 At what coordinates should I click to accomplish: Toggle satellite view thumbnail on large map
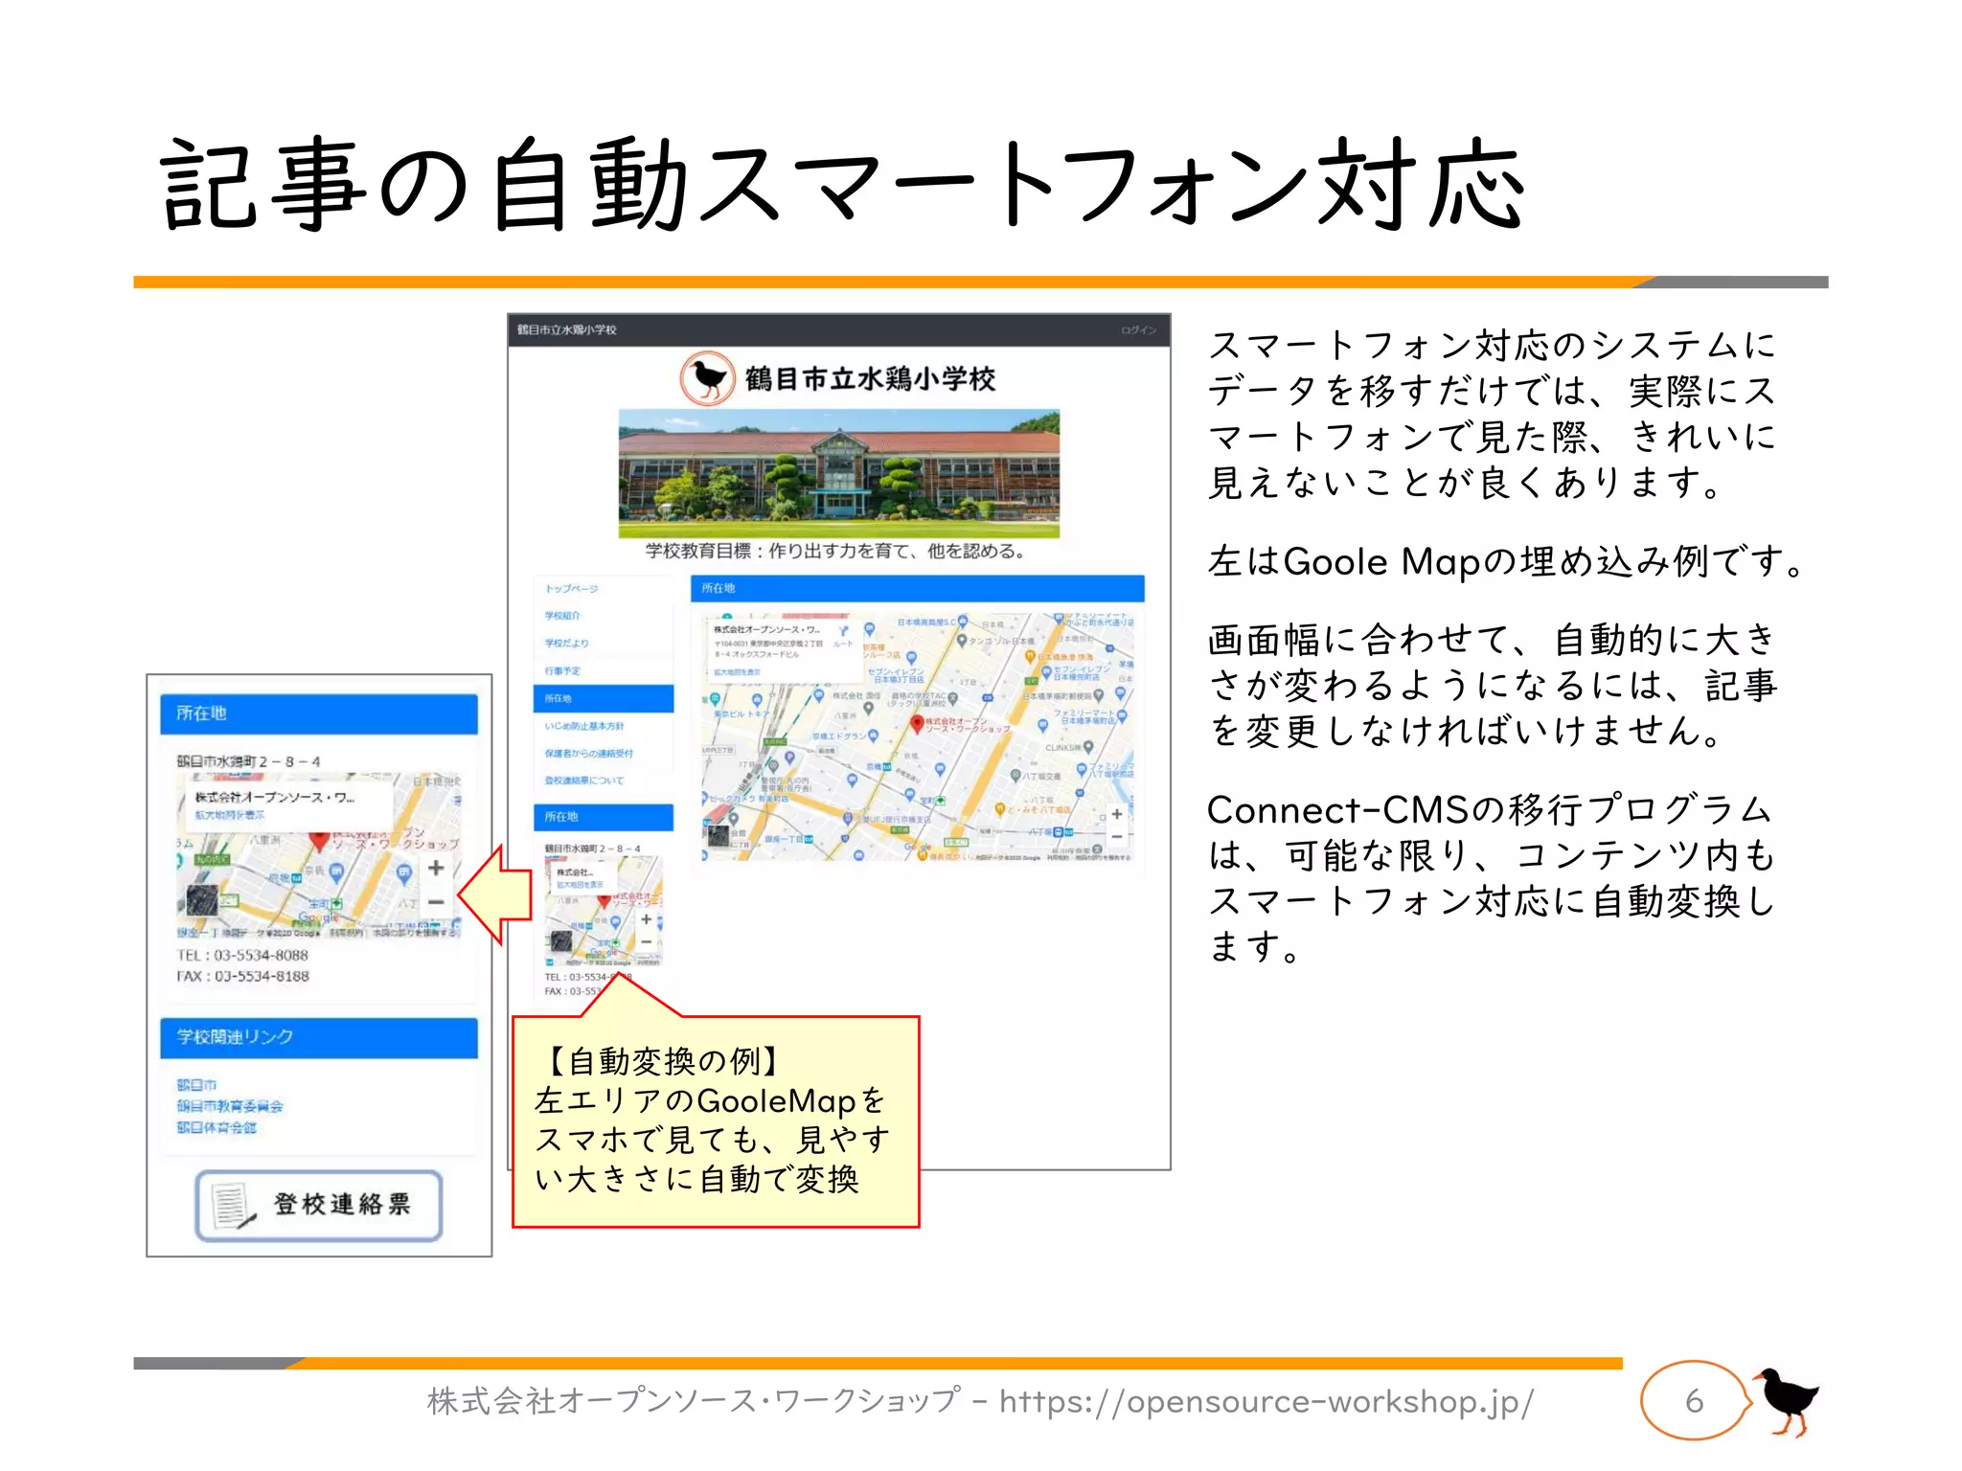718,835
